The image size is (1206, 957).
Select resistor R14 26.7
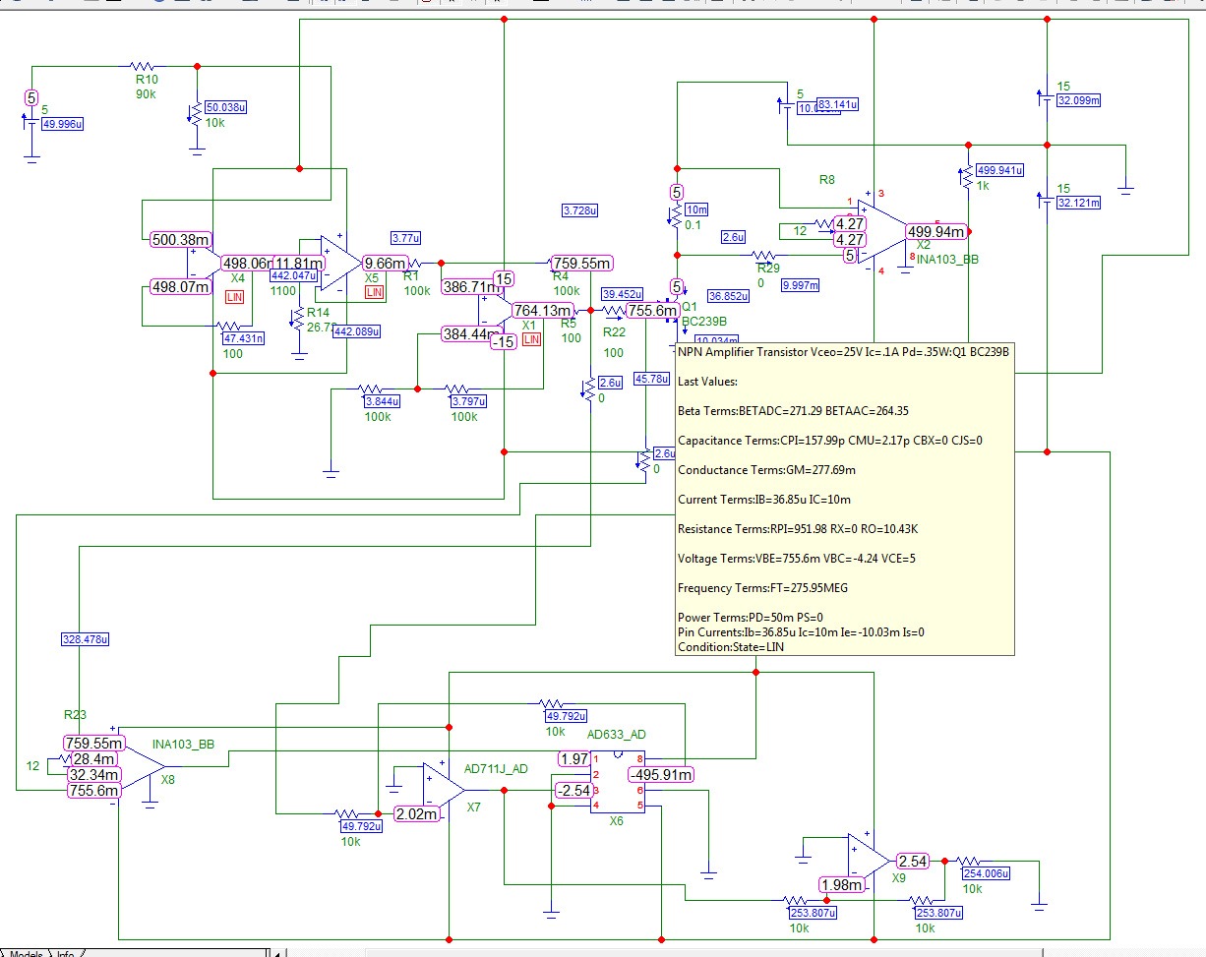point(298,318)
